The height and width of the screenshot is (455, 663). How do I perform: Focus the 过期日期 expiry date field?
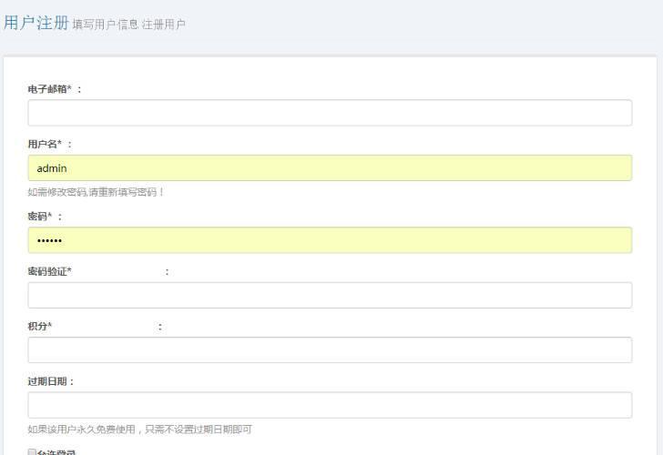coord(330,405)
